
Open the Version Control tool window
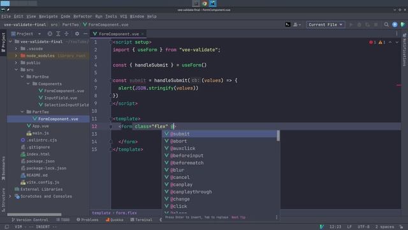click(30, 220)
